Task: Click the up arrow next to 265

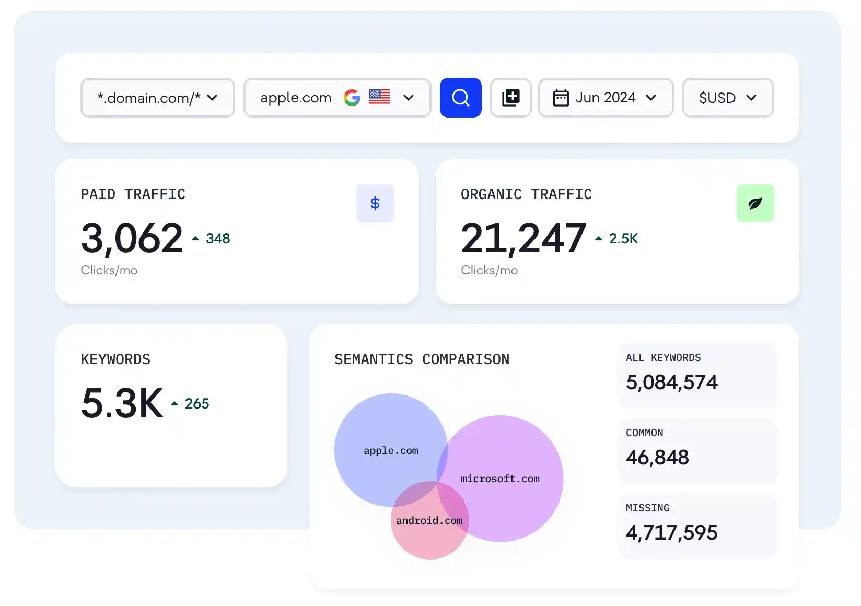Action: (x=174, y=404)
